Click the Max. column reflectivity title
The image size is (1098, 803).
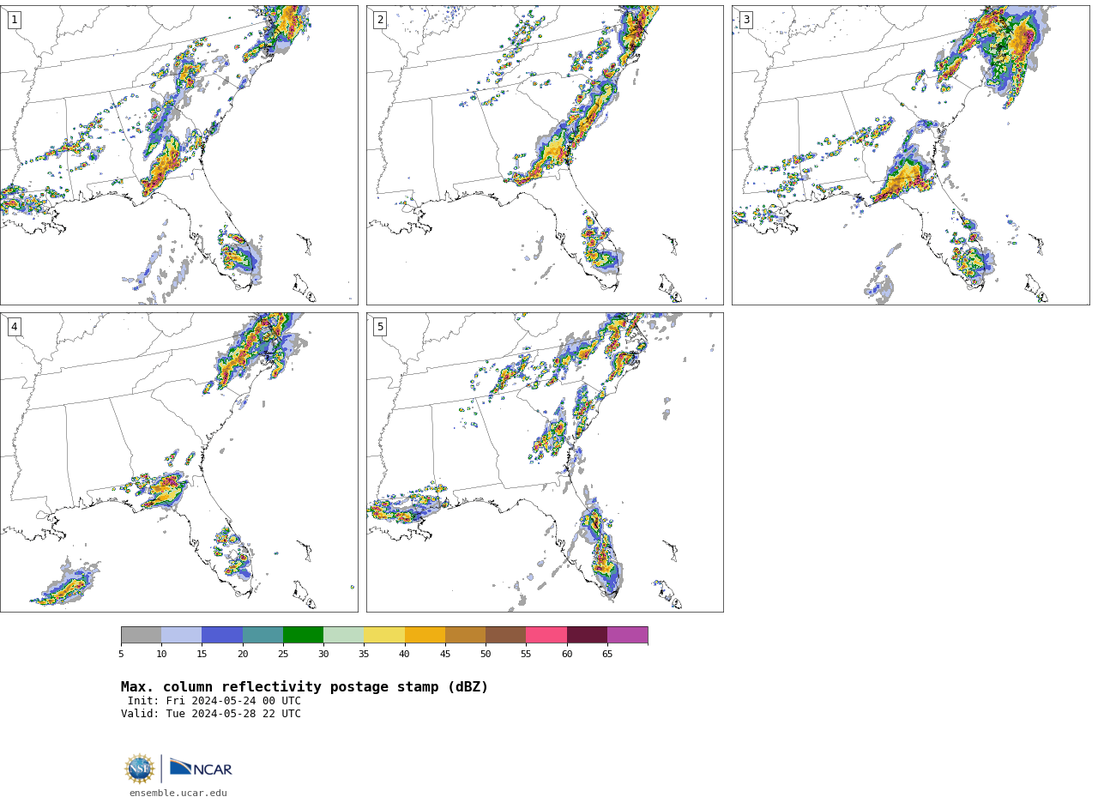tap(305, 687)
